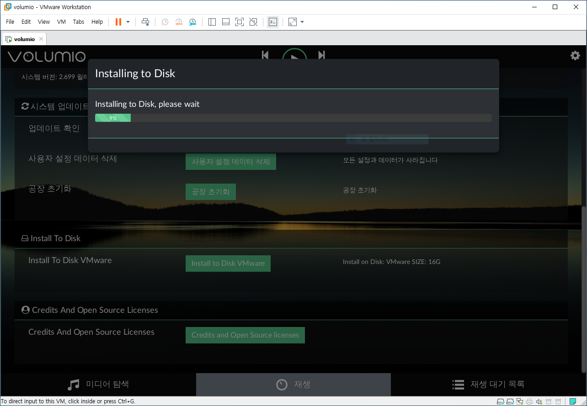Pause the virtual machine via toolbar
This screenshot has height=406, width=587.
tap(118, 22)
